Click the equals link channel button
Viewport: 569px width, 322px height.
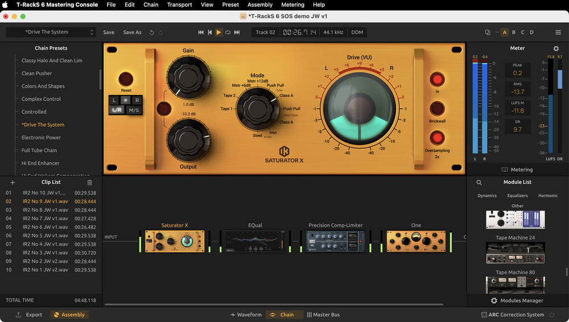click(125, 100)
